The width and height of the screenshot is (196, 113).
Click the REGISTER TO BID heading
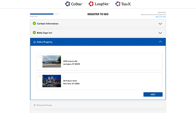coord(98,14)
